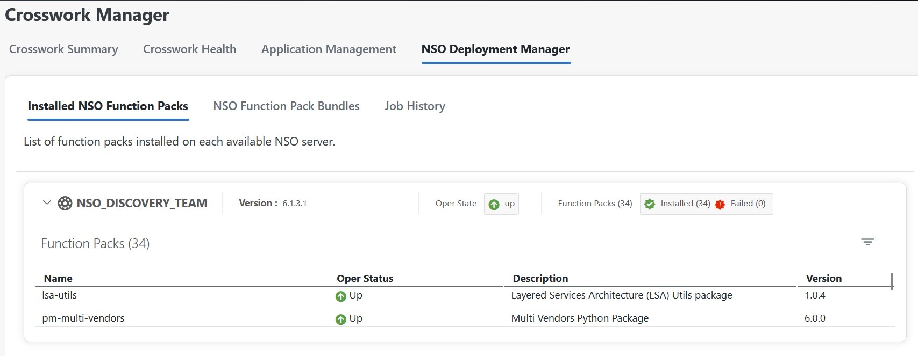
Task: Click the table's vertical scrollbar handle
Action: click(892, 281)
